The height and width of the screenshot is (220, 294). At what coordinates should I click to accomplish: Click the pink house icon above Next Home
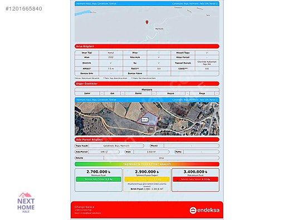click(25, 195)
